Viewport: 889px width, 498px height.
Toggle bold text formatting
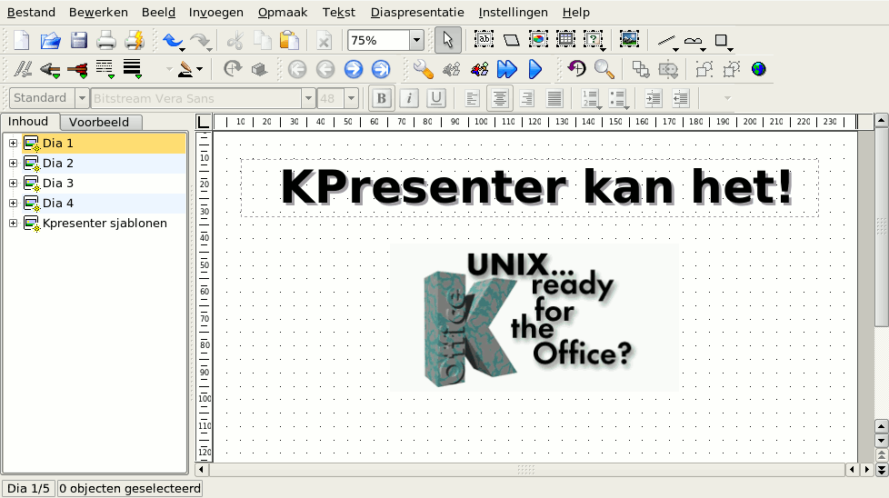382,98
